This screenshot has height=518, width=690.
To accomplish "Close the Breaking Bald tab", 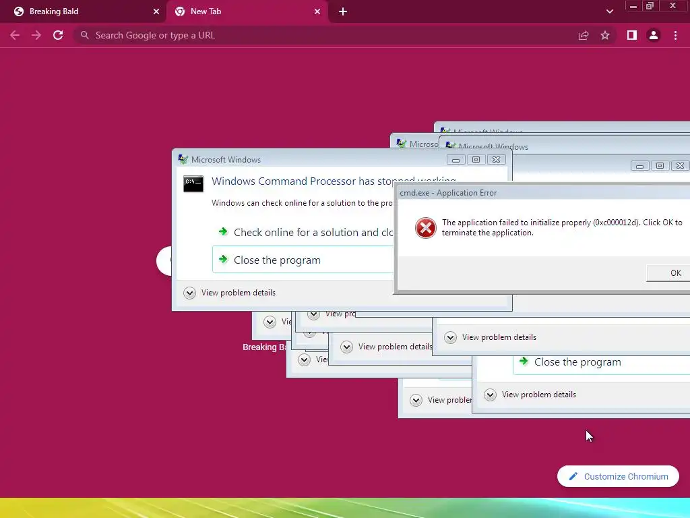I will click(x=156, y=11).
